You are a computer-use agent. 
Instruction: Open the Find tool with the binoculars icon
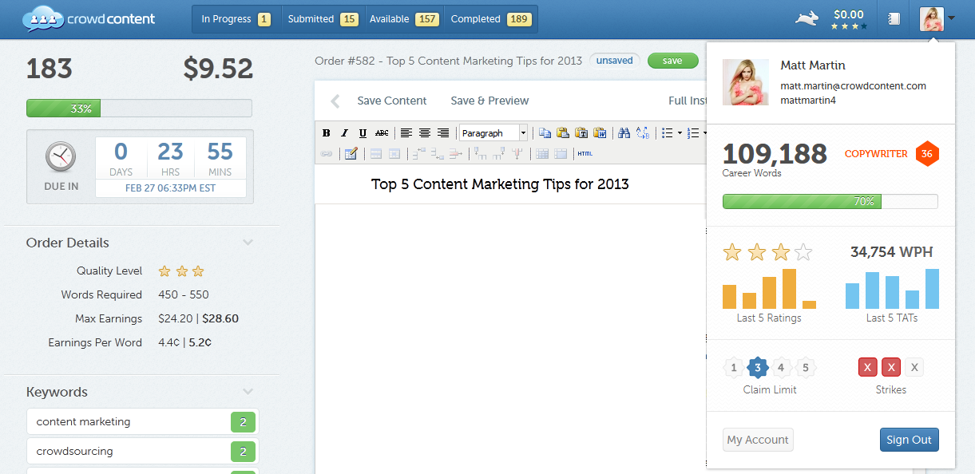(x=624, y=132)
